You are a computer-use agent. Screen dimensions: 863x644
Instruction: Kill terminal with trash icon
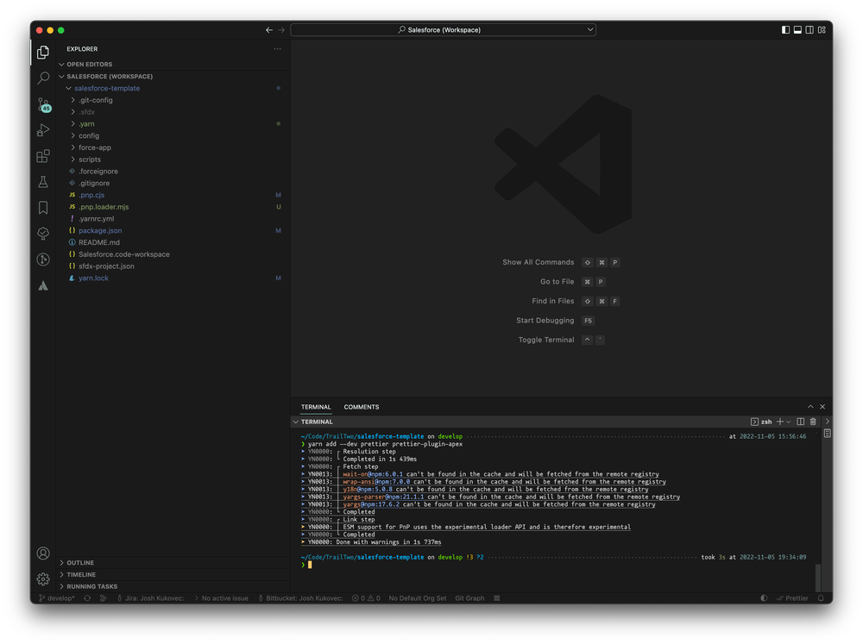tap(813, 422)
